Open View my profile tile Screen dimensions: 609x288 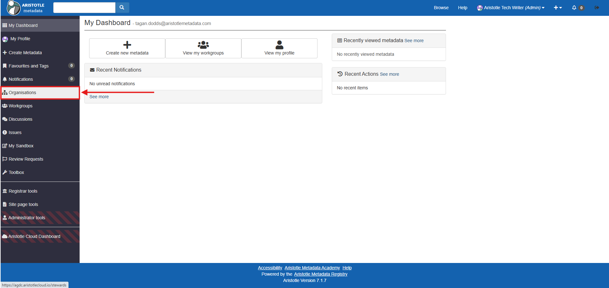(279, 48)
